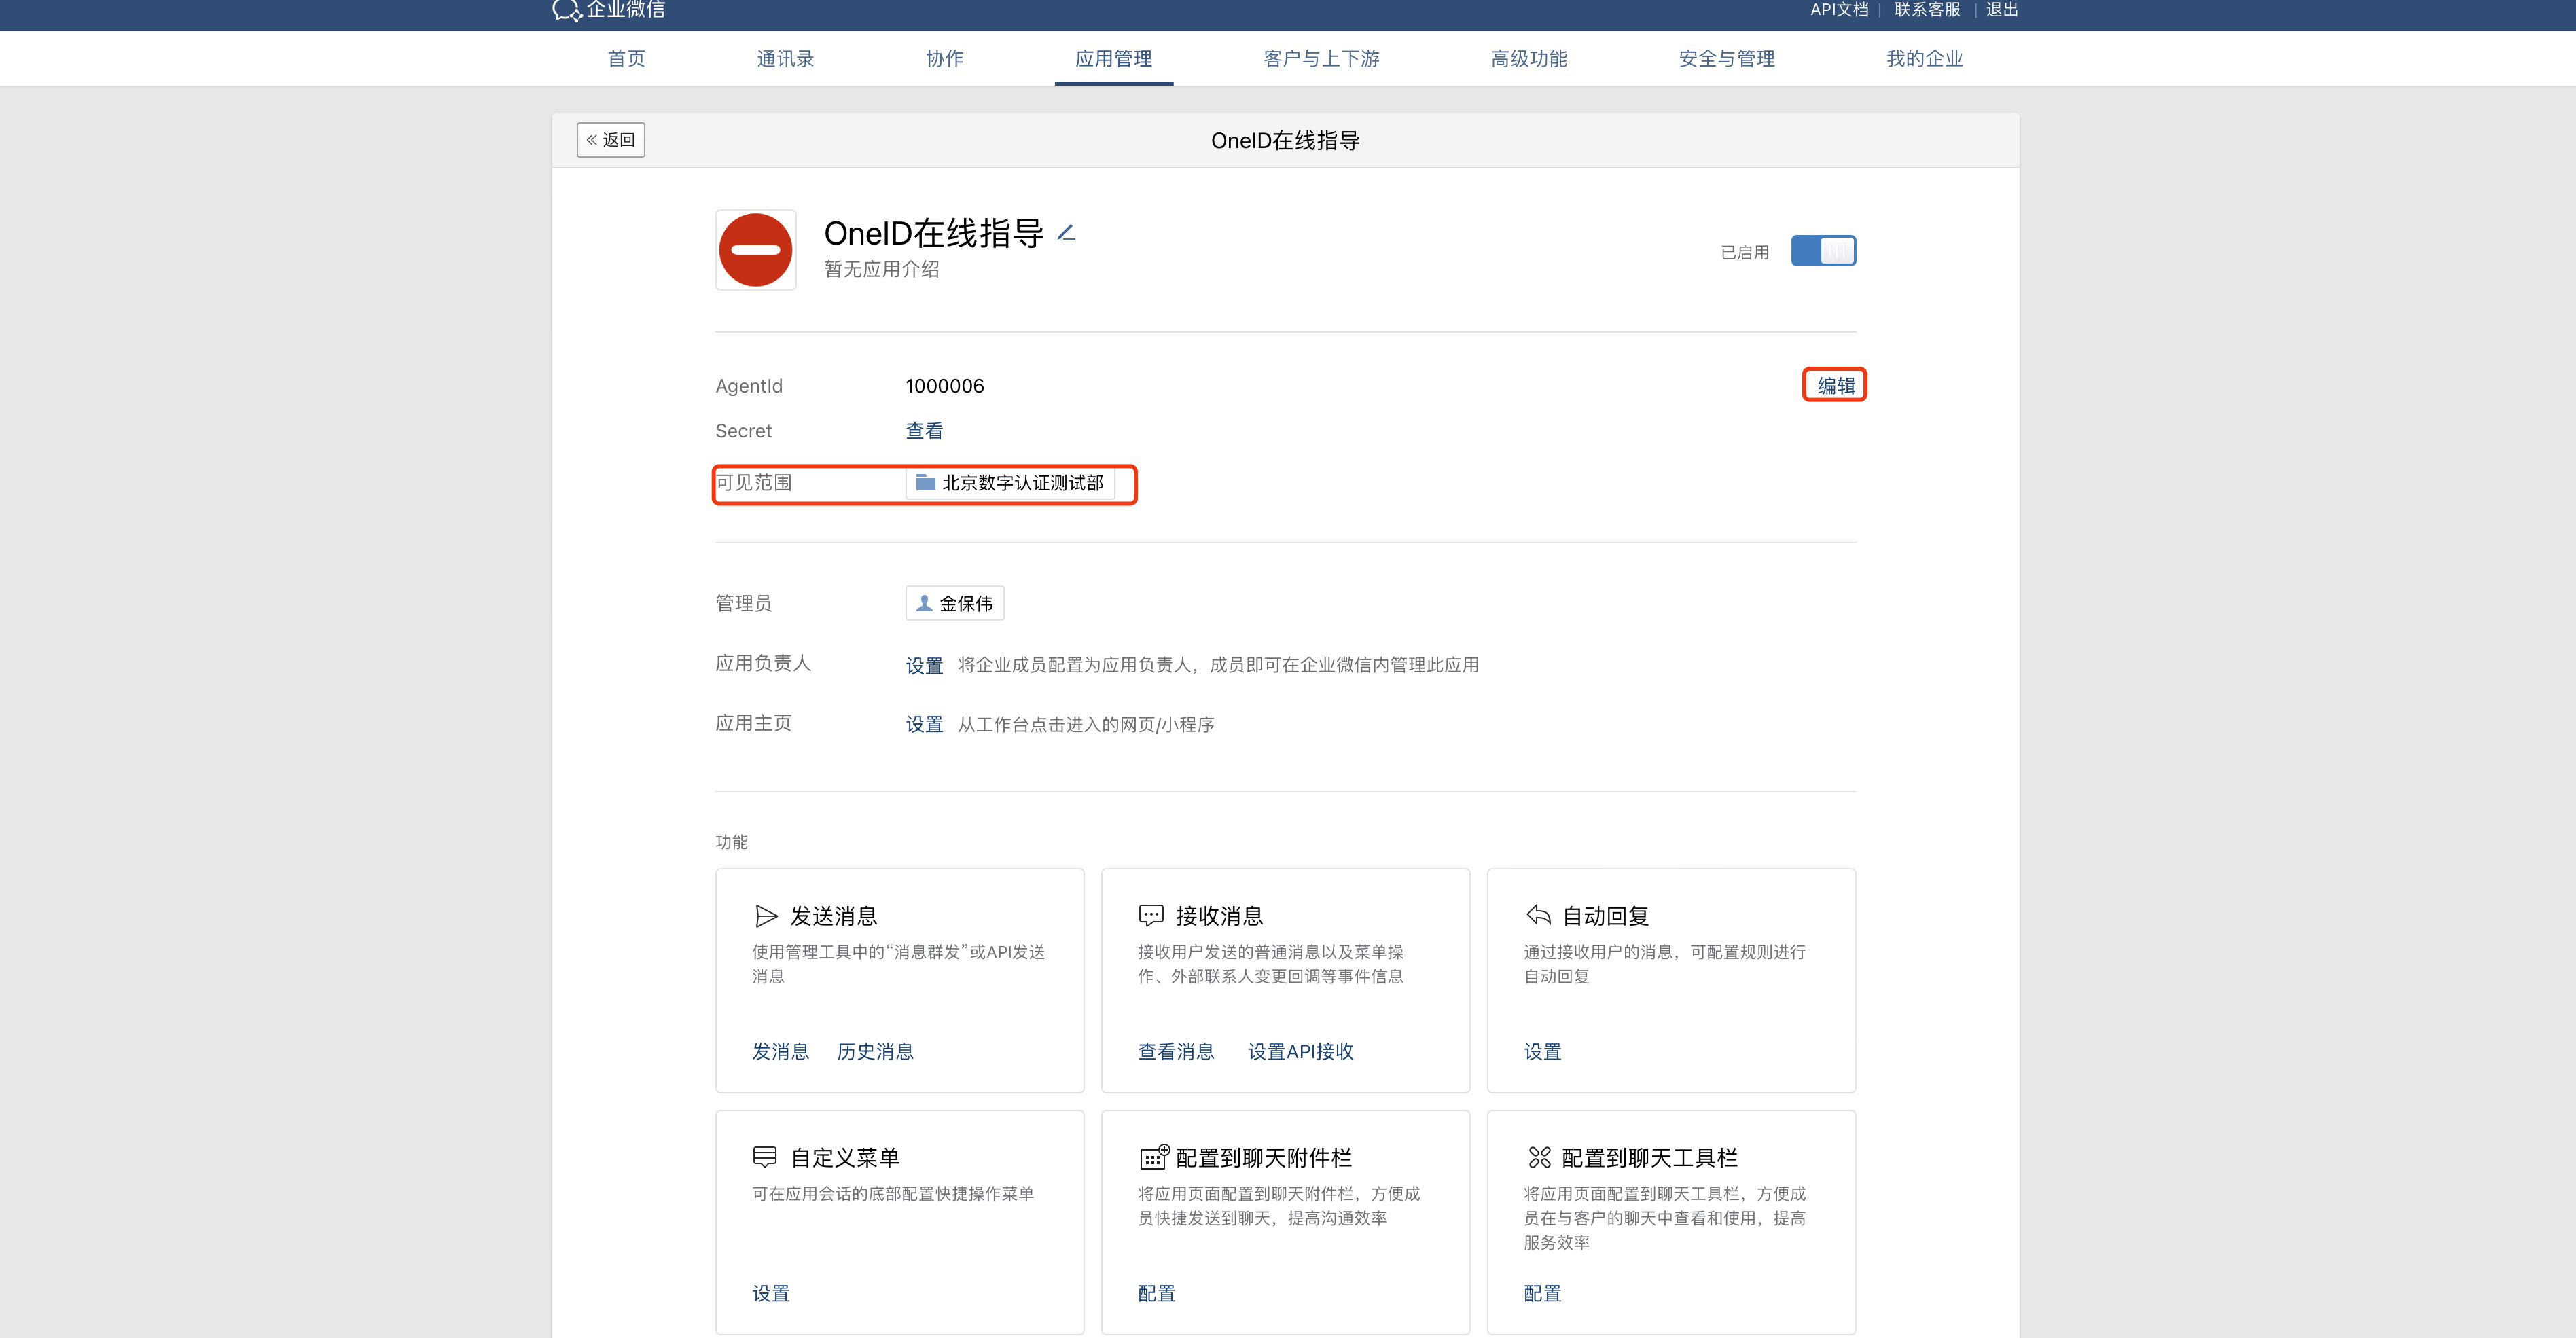Click the pencil icon beside OneID在线指导

[x=1066, y=233]
